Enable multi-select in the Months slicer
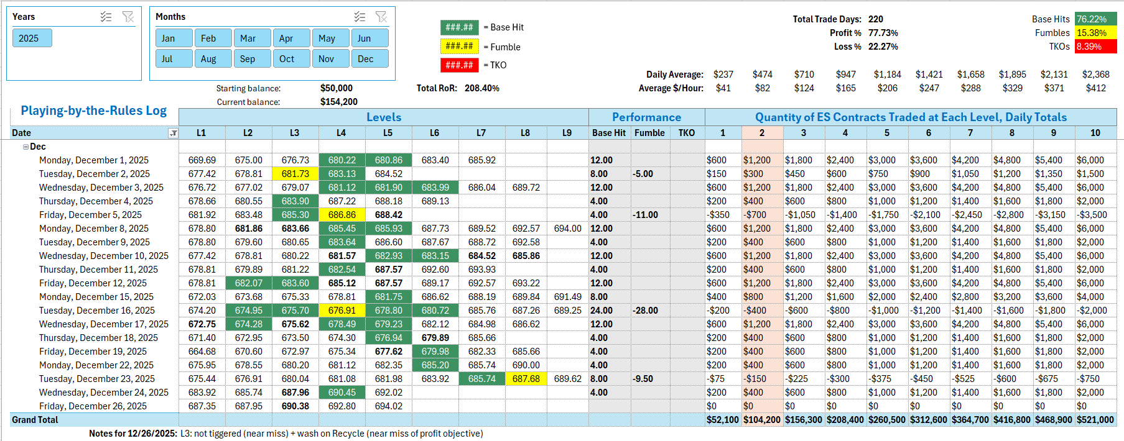The width and height of the screenshot is (1124, 441). [360, 17]
